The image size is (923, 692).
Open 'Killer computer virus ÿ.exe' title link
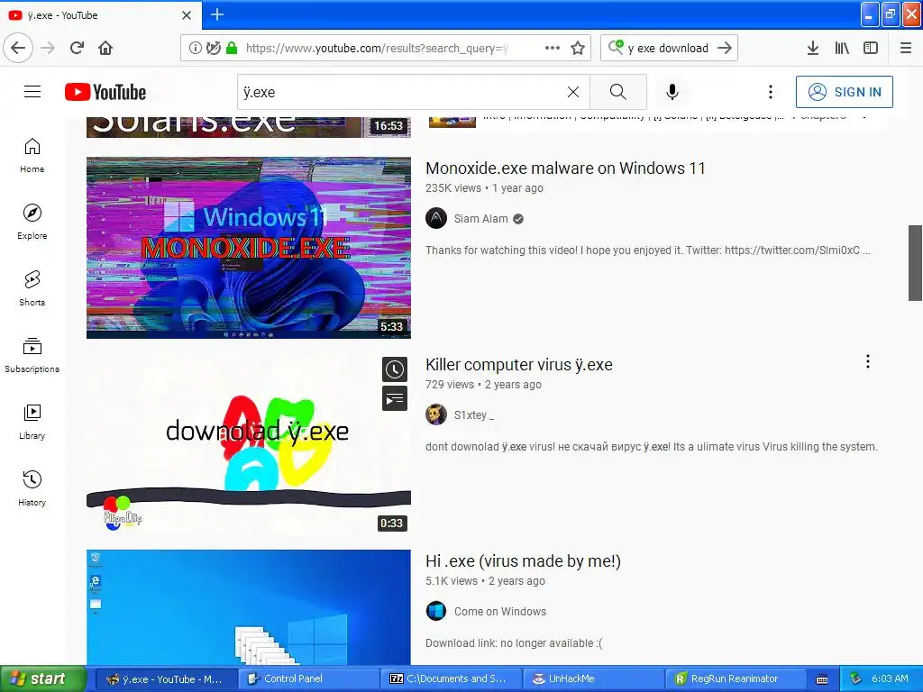click(x=519, y=365)
